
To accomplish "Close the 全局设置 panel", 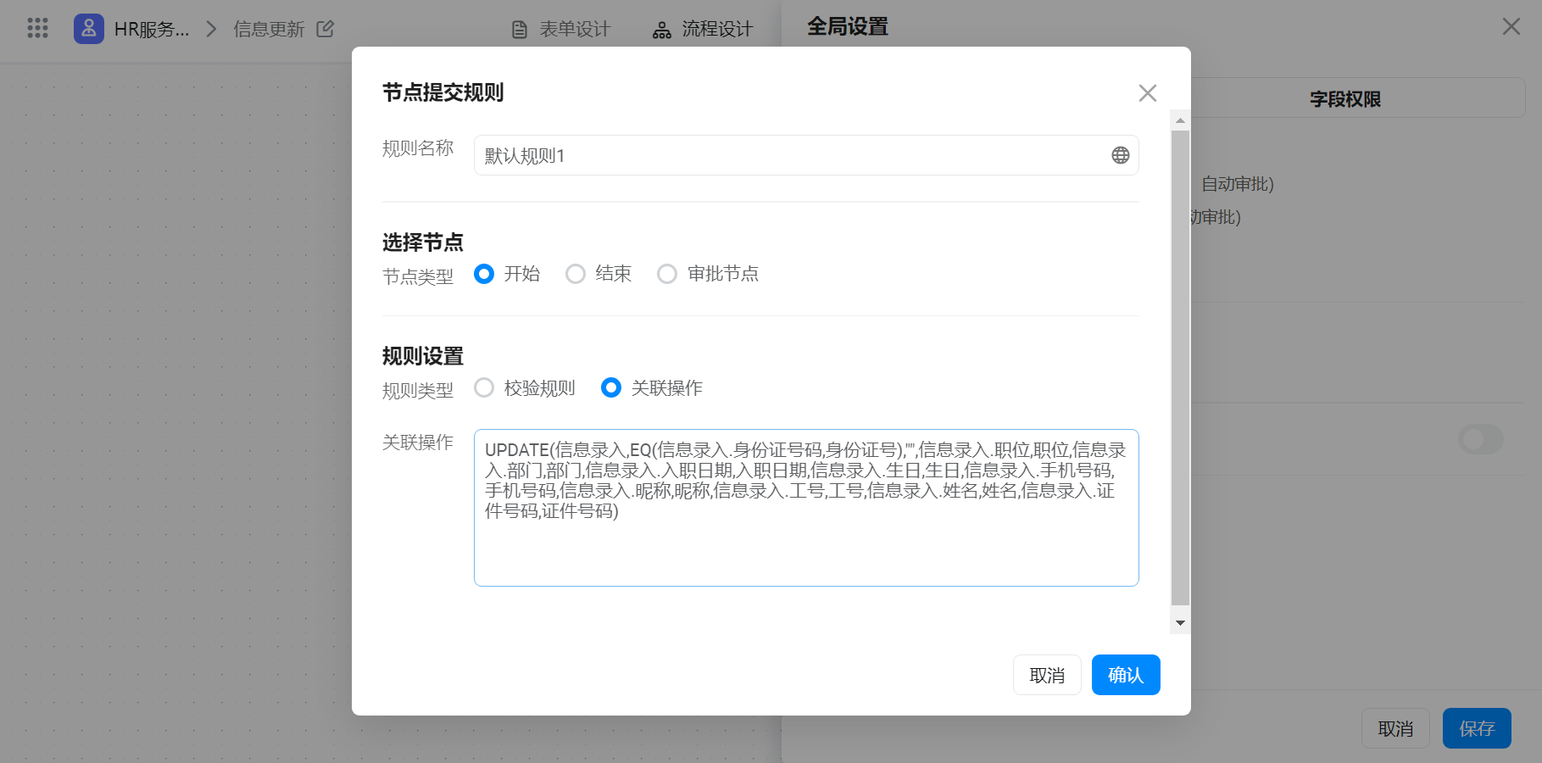I will 1511,26.
